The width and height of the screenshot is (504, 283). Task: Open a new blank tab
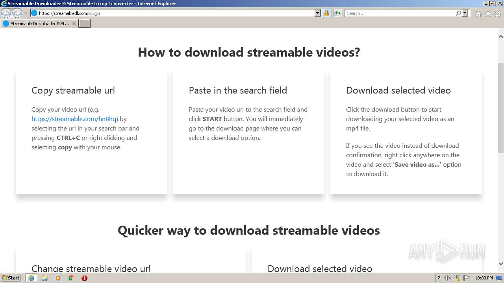tap(85, 24)
